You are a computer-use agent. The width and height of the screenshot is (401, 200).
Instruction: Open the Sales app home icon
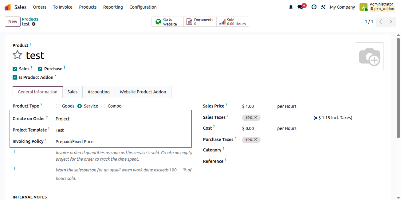pos(8,7)
